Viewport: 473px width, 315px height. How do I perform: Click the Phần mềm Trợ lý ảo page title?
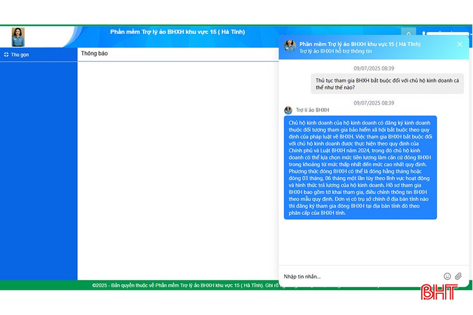(x=178, y=32)
